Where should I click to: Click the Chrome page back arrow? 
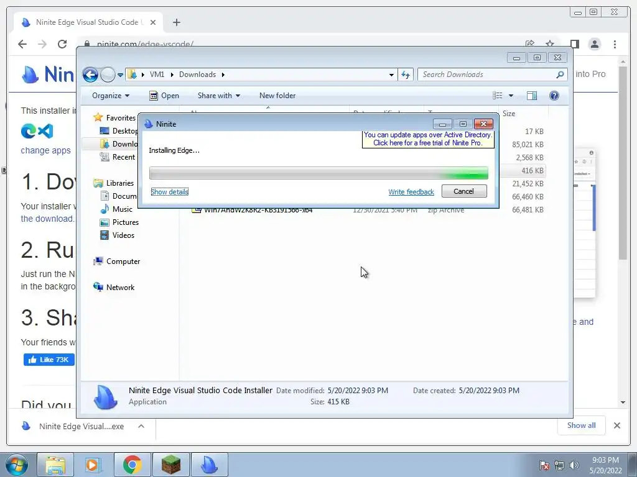(x=22, y=44)
